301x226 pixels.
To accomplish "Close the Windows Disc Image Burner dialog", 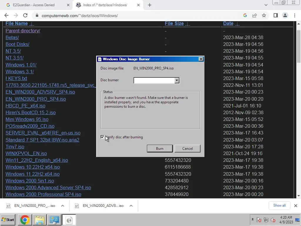I will [201, 59].
